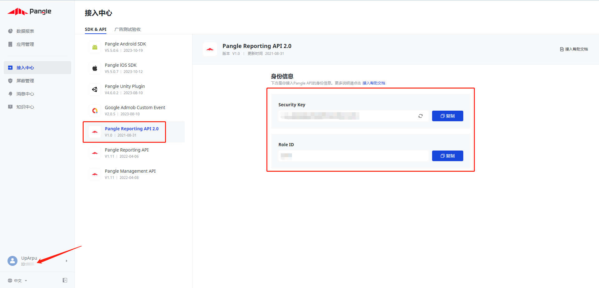Open Pangle Android SDK entry icon
Viewport: 599px width, 288px height.
(x=95, y=47)
